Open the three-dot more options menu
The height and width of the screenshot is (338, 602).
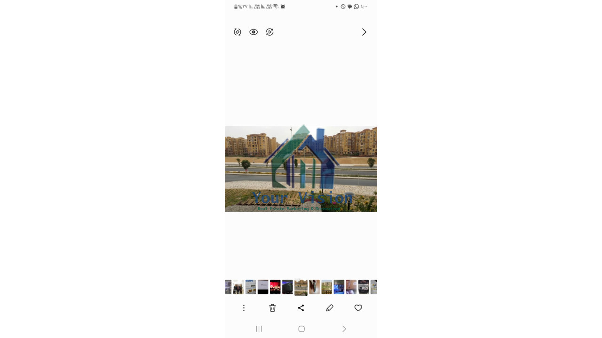point(244,308)
